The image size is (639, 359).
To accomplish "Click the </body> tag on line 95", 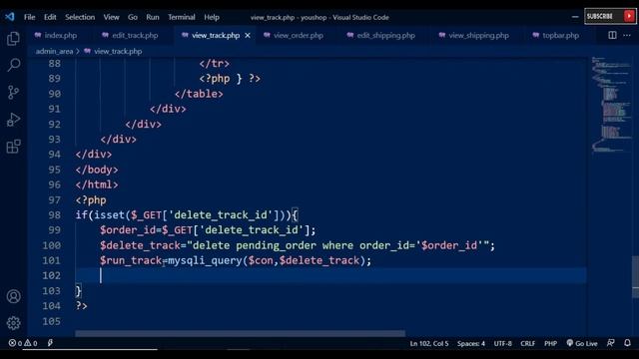I will [x=97, y=170].
